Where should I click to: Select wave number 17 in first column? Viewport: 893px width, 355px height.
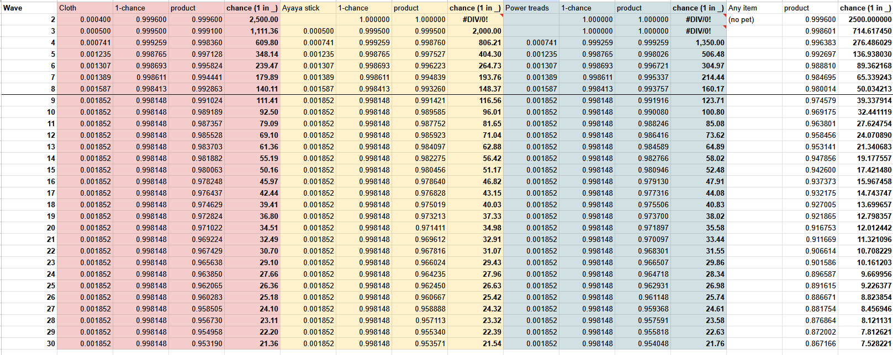pyautogui.click(x=29, y=193)
